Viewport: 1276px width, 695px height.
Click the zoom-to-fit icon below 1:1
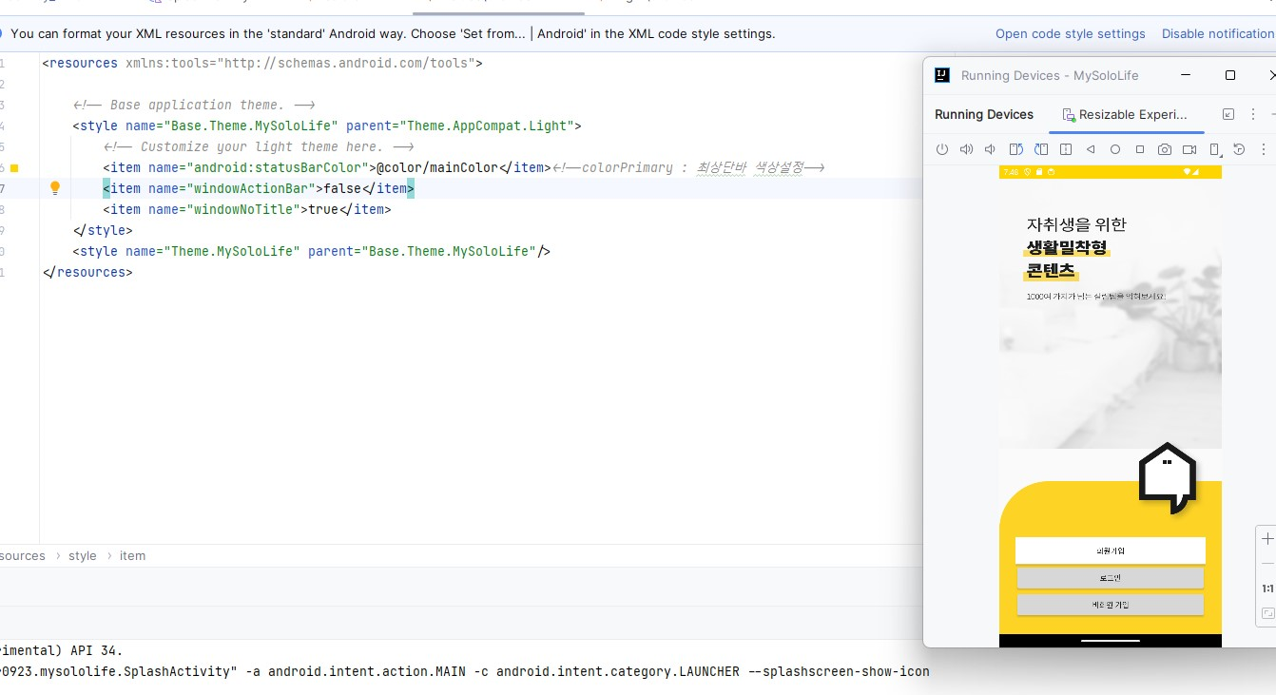click(1267, 614)
